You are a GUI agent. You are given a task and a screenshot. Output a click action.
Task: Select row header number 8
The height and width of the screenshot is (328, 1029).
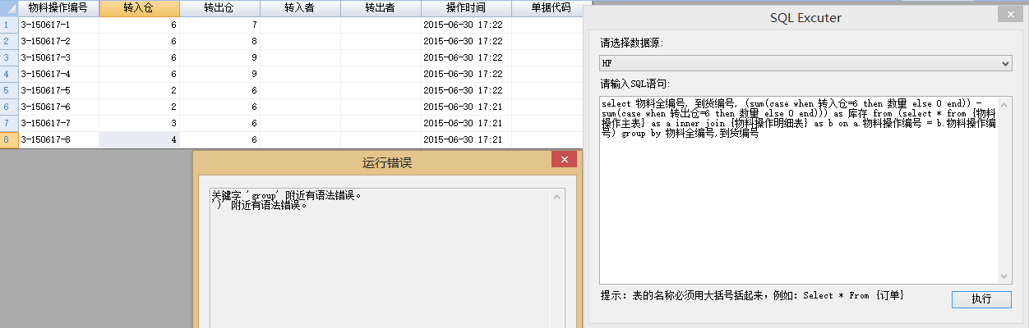click(x=8, y=139)
